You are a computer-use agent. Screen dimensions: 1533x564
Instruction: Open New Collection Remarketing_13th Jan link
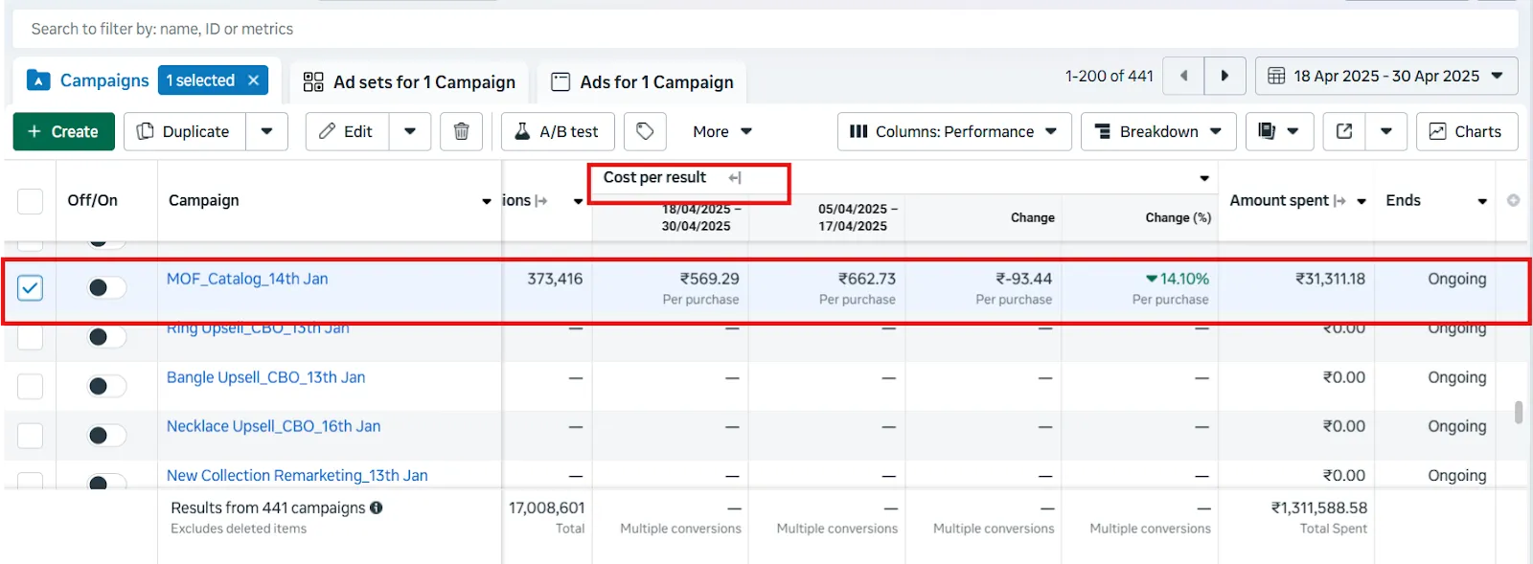point(297,475)
